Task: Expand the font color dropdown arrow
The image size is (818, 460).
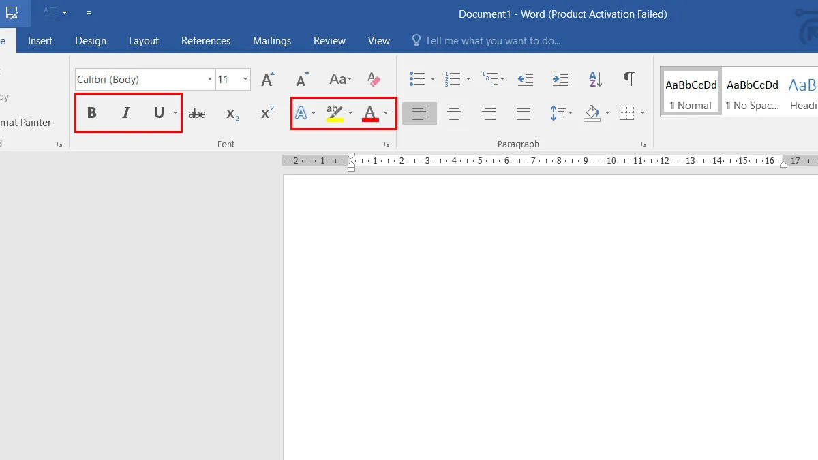Action: tap(386, 113)
